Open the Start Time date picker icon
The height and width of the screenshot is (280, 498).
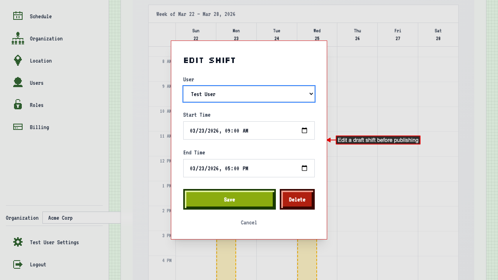[304, 130]
